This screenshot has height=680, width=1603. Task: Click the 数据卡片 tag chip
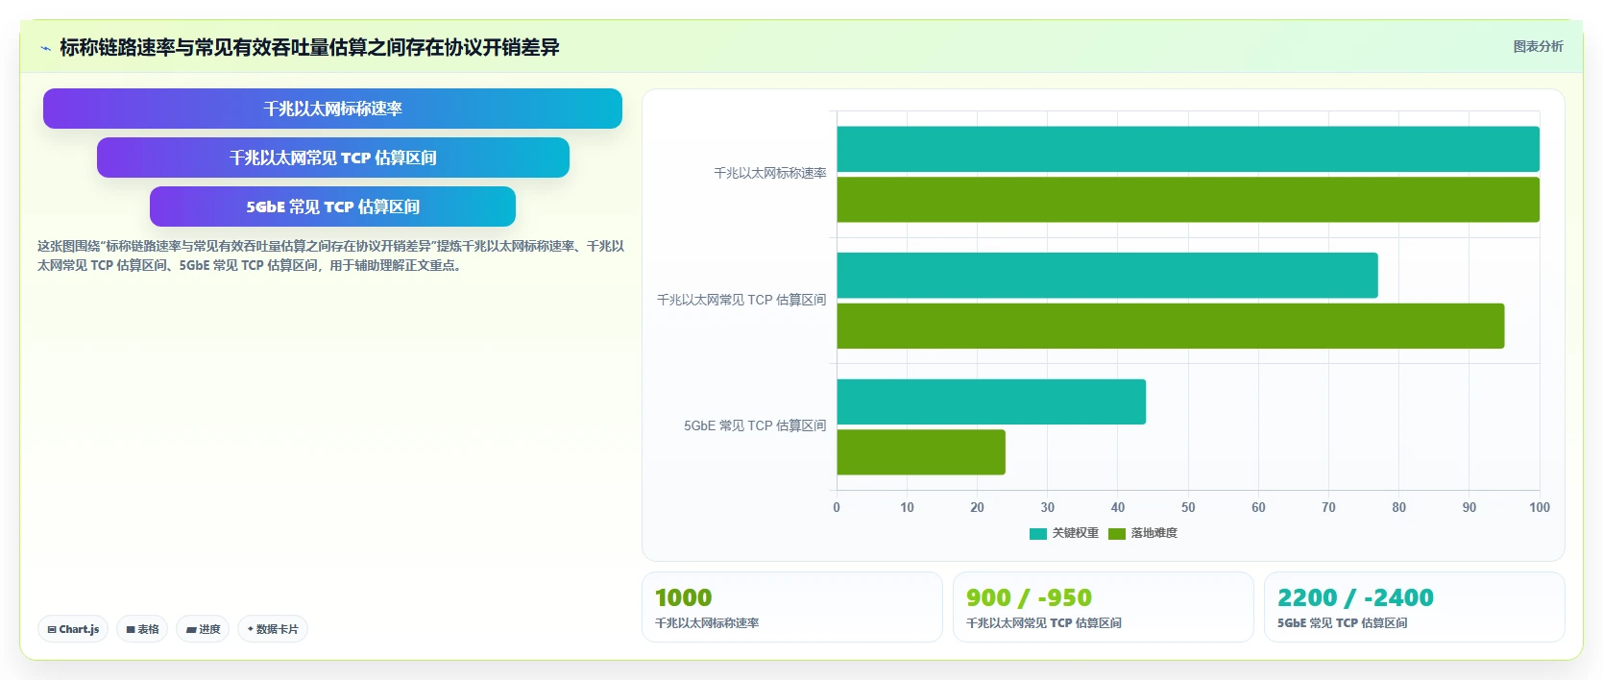273,629
